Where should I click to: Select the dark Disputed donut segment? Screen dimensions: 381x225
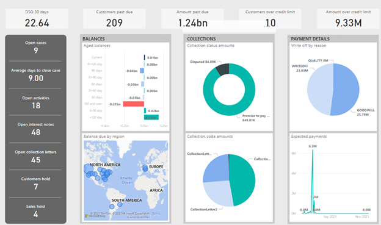coord(223,69)
